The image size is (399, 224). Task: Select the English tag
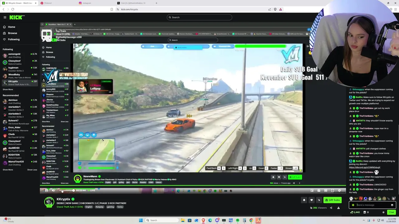coord(89,207)
